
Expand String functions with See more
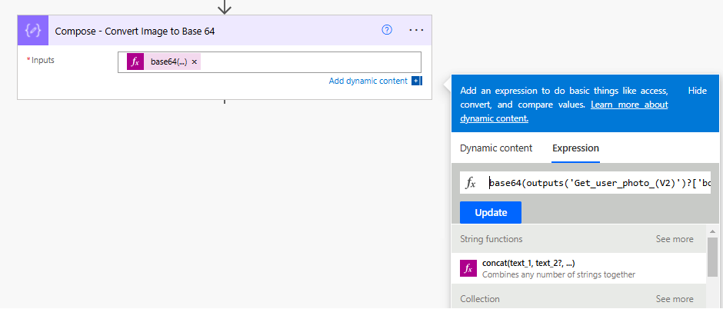675,239
